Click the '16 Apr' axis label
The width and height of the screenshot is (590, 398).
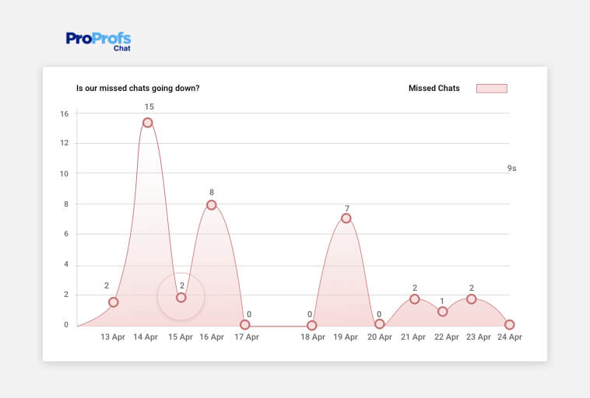pyautogui.click(x=212, y=337)
